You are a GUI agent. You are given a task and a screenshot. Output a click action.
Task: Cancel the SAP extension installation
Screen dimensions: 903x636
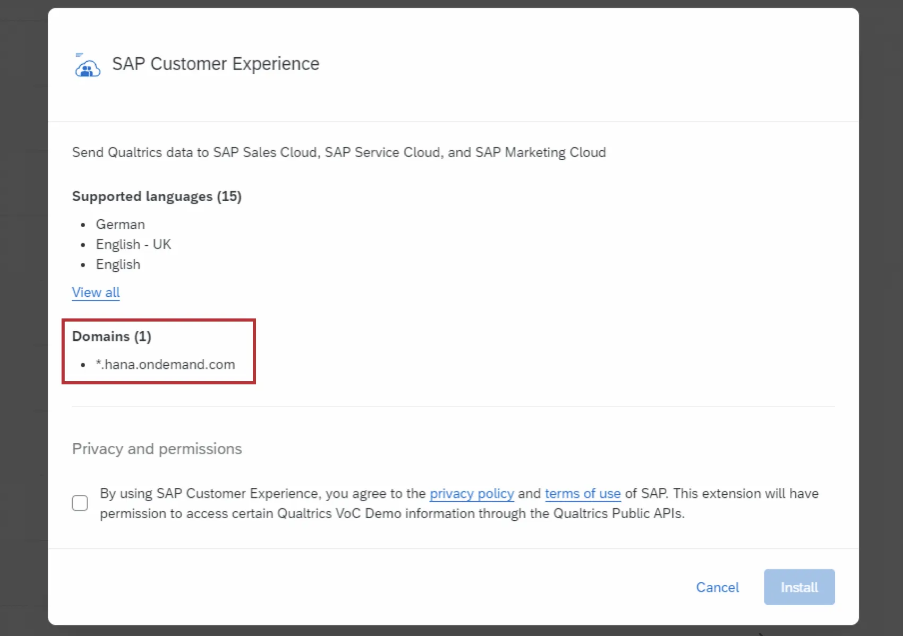point(718,587)
